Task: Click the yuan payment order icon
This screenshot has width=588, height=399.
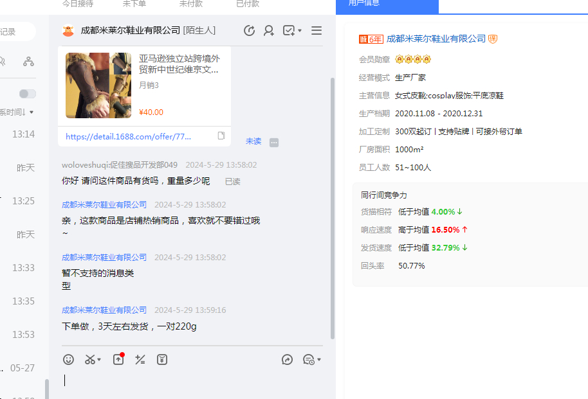Action: point(162,360)
